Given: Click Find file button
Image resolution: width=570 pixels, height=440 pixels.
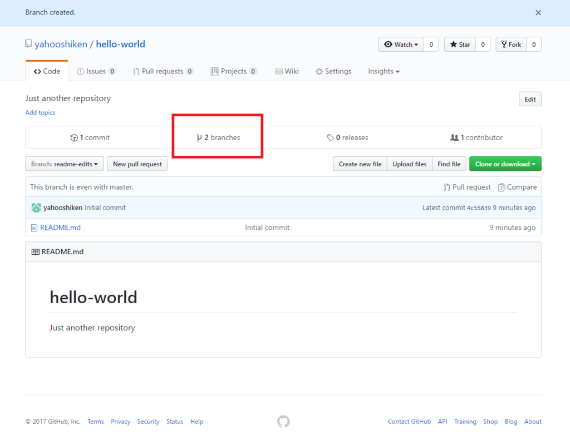Looking at the screenshot, I should point(449,164).
